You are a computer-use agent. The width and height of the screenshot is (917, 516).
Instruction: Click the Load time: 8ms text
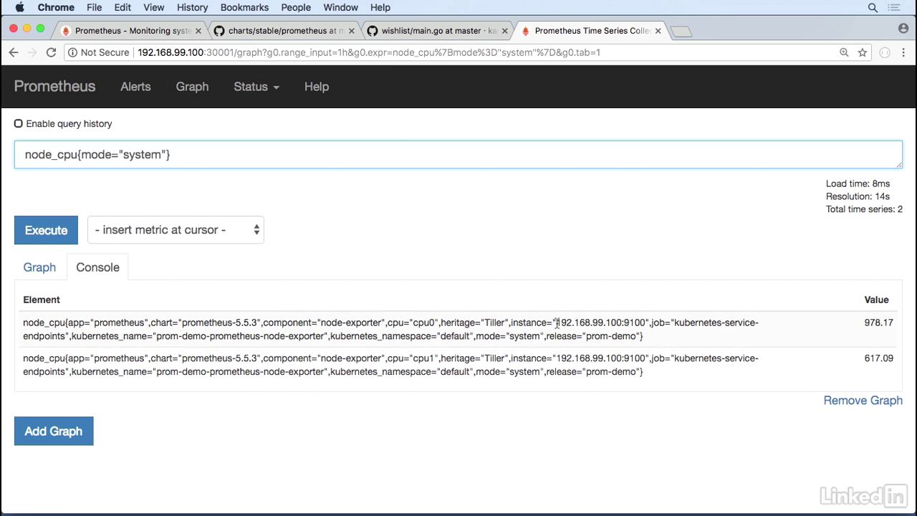[858, 183]
